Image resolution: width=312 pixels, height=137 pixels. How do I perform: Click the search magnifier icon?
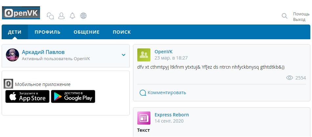[x=285, y=16]
